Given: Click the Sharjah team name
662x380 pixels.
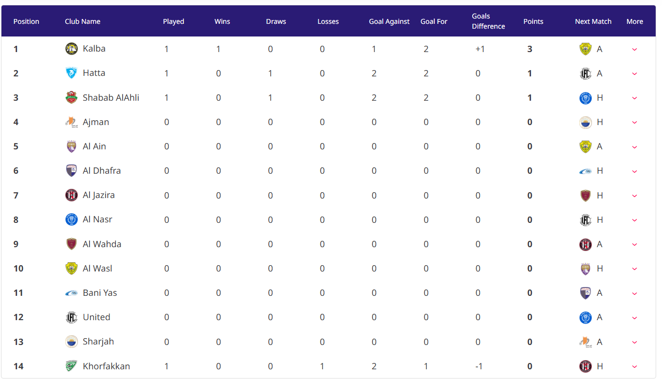Looking at the screenshot, I should [x=98, y=342].
